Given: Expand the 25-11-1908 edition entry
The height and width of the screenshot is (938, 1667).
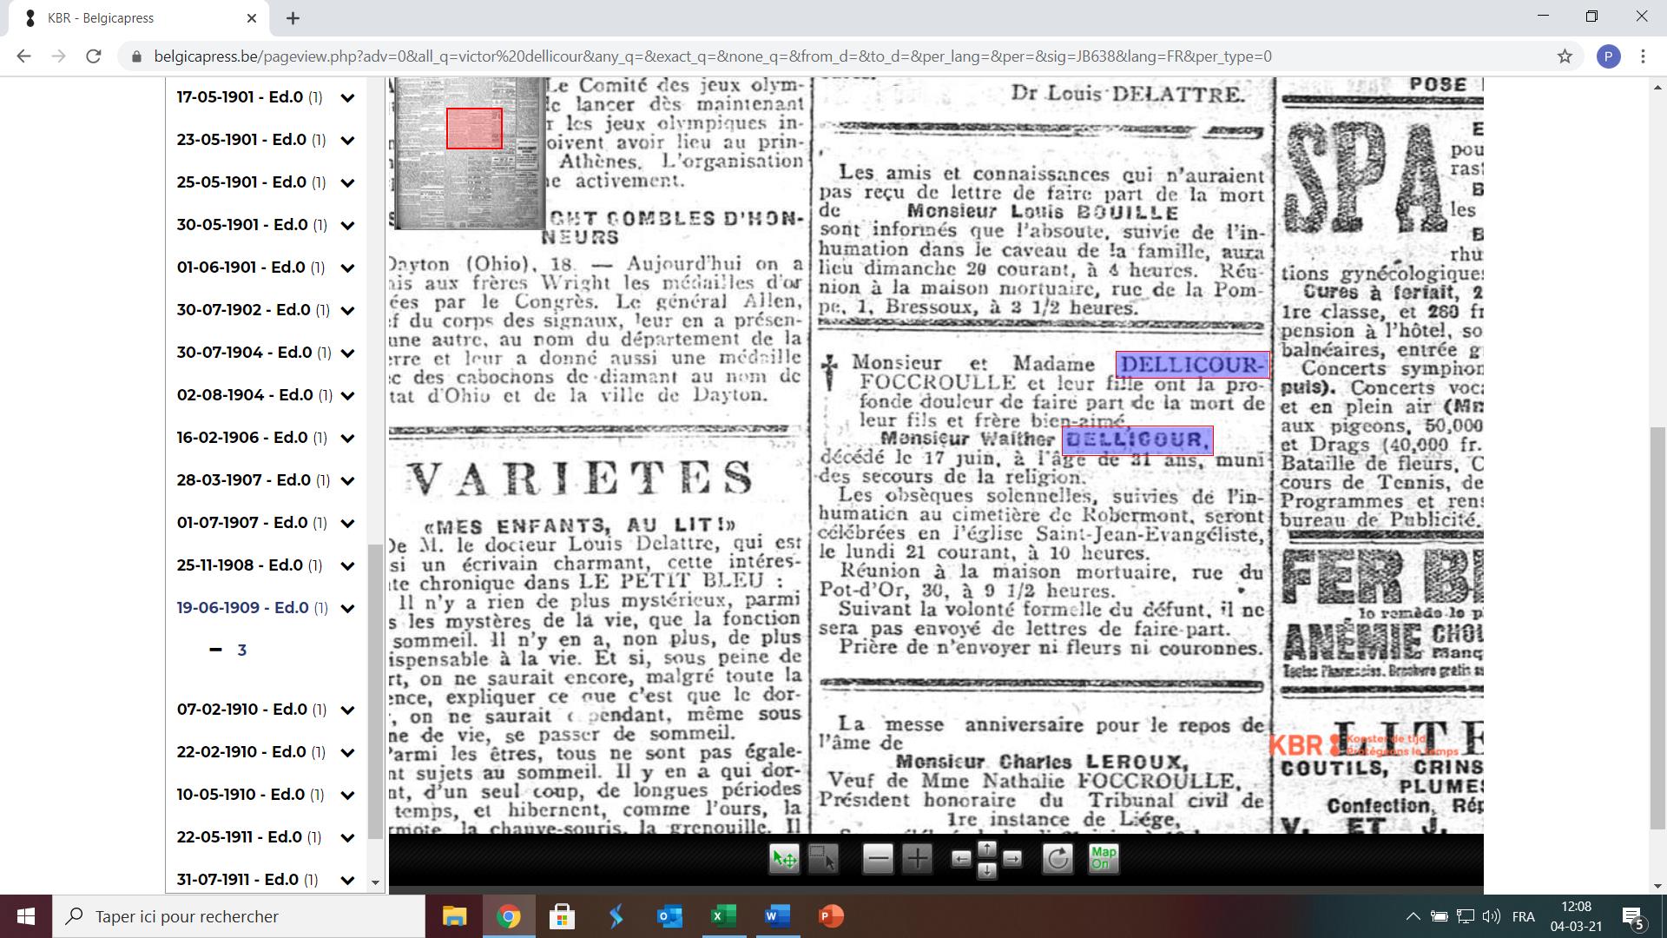Looking at the screenshot, I should tap(348, 565).
